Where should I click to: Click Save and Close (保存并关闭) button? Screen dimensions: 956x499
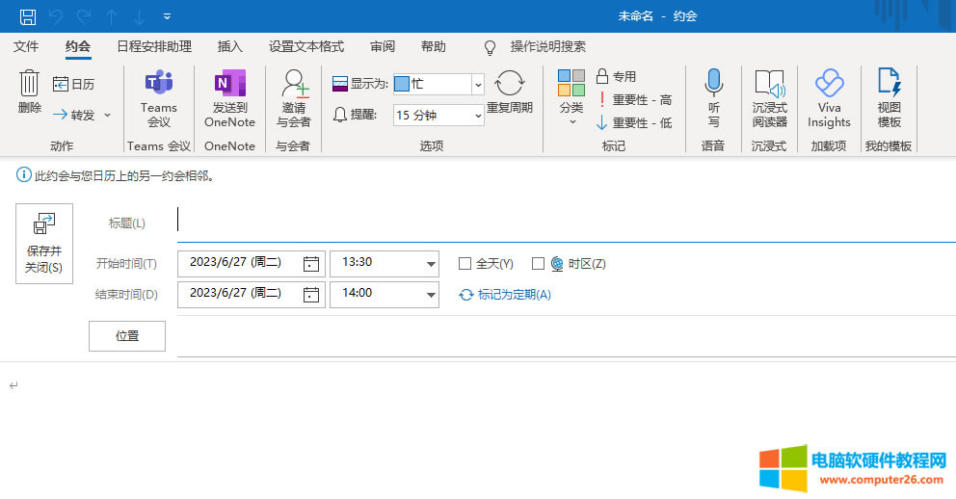(44, 244)
